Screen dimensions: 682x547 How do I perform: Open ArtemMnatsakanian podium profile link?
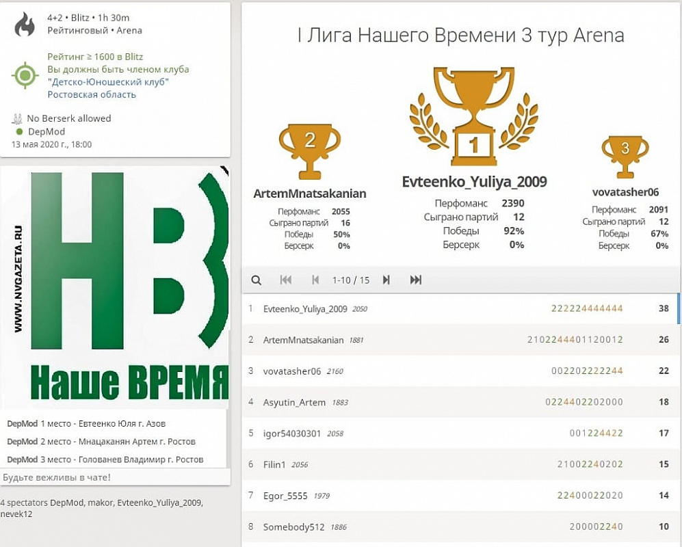(309, 194)
